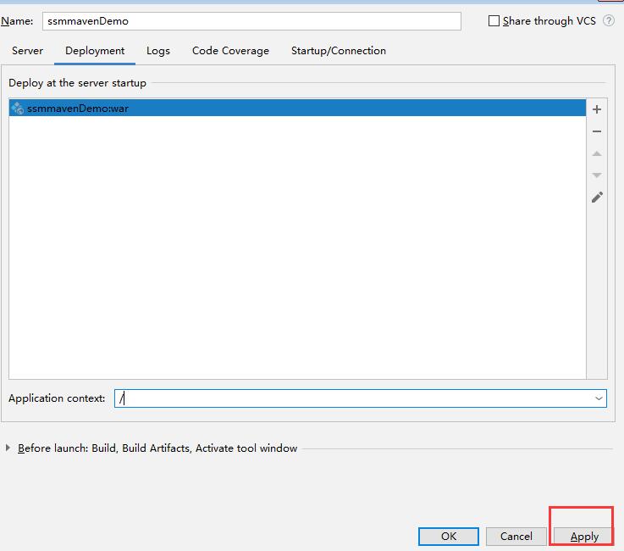Go to the Code Coverage tab
This screenshot has height=551, width=624.
point(230,51)
